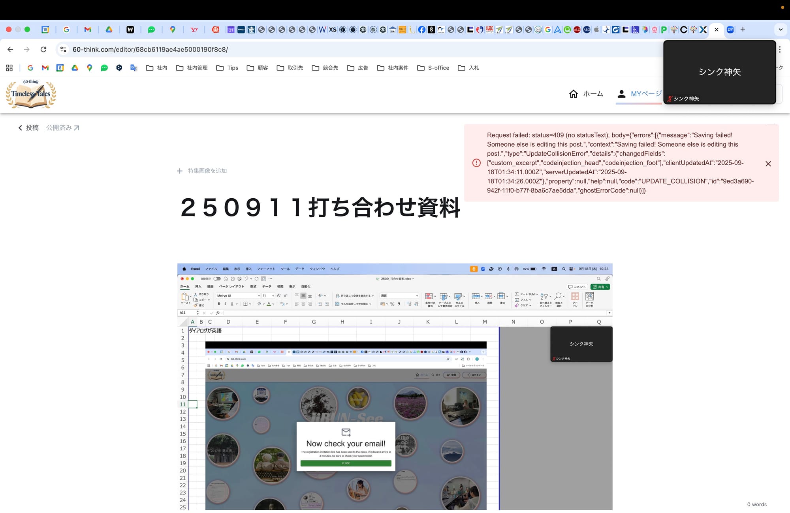Open Google Maps bookmark icon

pos(90,68)
